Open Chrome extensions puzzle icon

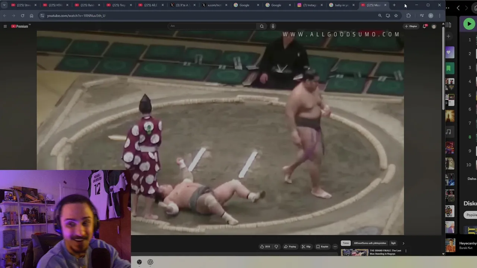click(408, 16)
